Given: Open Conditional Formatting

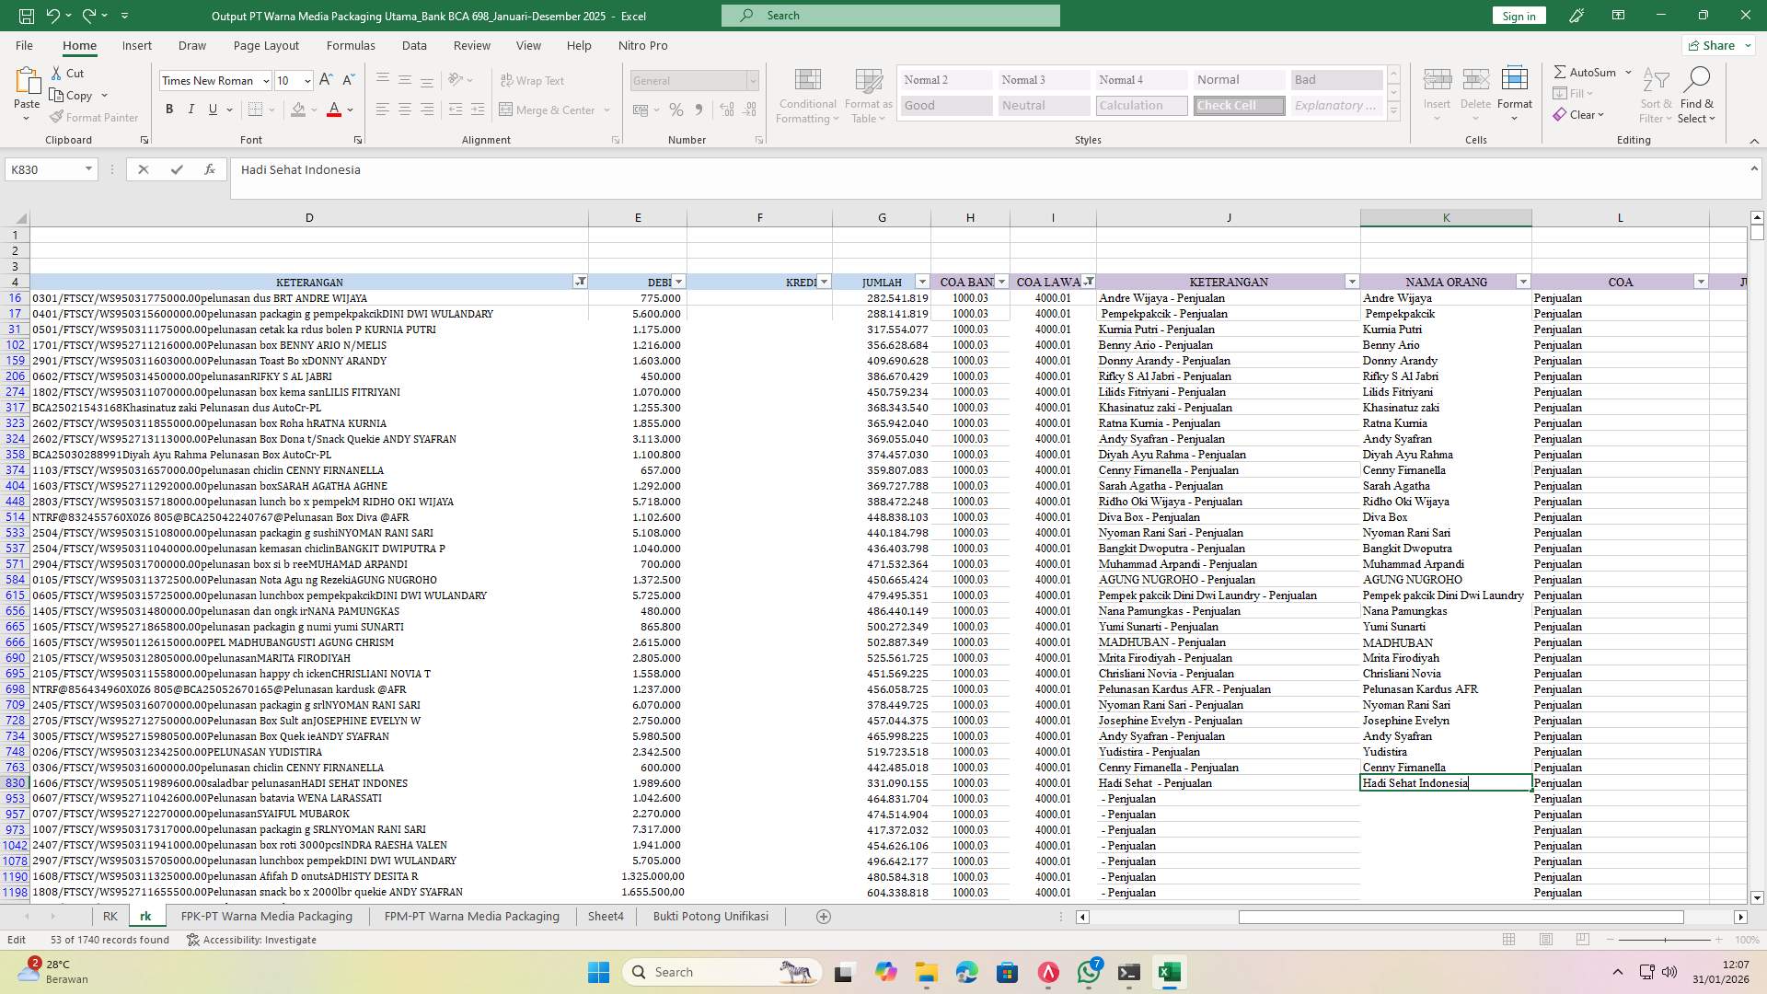Looking at the screenshot, I should [x=807, y=95].
